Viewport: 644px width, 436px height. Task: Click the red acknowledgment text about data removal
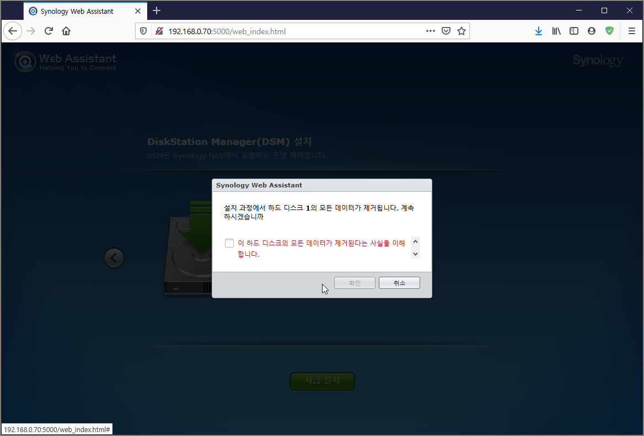(x=321, y=249)
